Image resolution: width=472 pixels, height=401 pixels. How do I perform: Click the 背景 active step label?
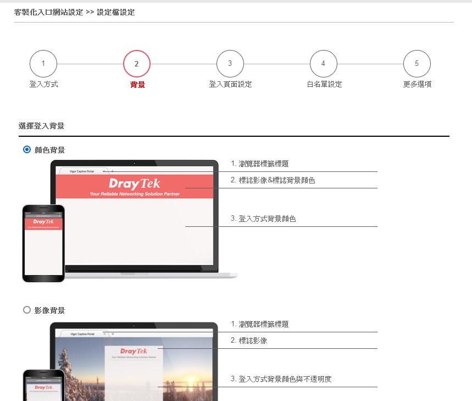click(x=137, y=85)
